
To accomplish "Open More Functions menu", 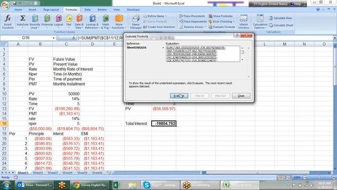I will (119, 22).
